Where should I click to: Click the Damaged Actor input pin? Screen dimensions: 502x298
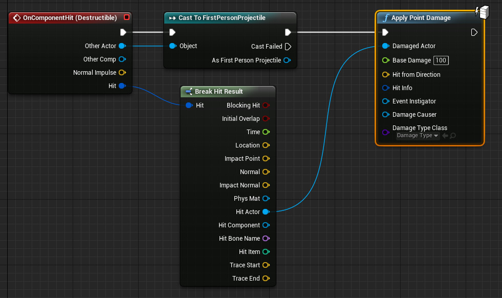385,46
